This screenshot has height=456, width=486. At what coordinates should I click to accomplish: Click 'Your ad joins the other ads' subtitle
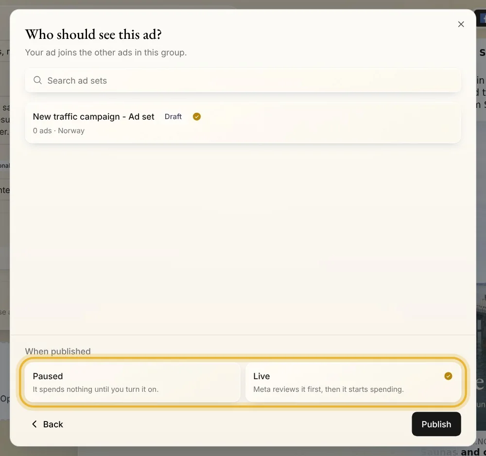pyautogui.click(x=105, y=53)
